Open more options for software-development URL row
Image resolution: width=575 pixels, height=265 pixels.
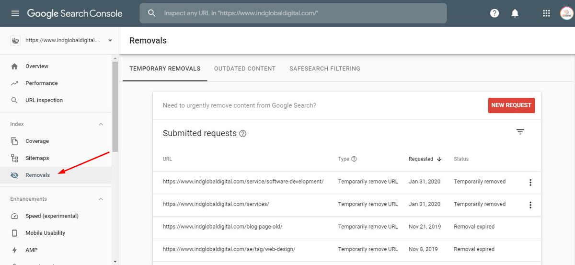[530, 182]
